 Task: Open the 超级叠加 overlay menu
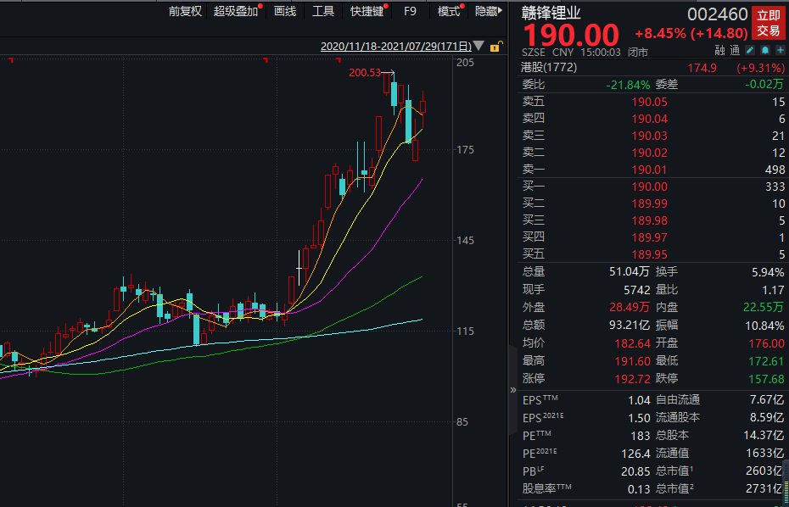point(237,11)
